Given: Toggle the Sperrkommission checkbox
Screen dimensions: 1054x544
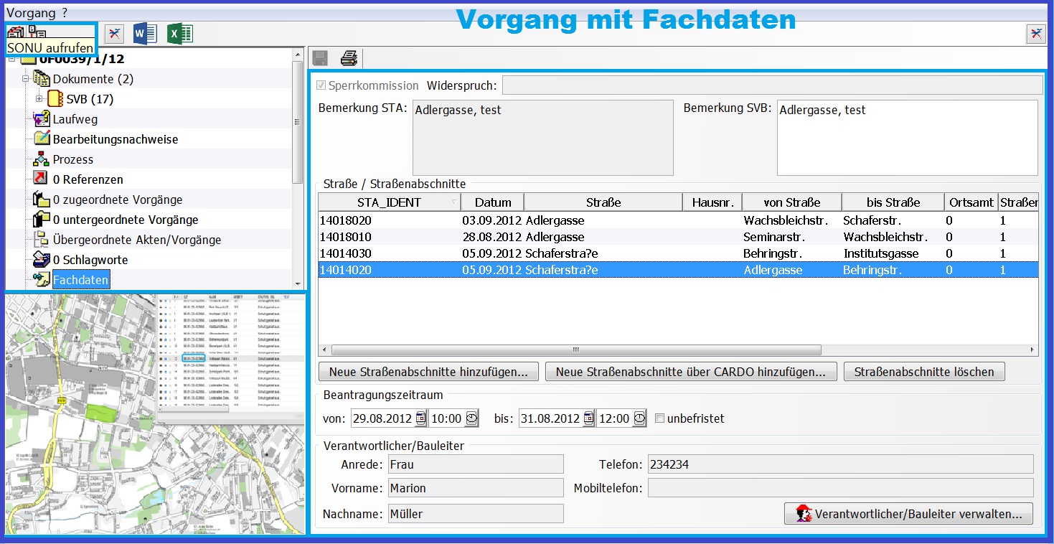Looking at the screenshot, I should point(321,85).
